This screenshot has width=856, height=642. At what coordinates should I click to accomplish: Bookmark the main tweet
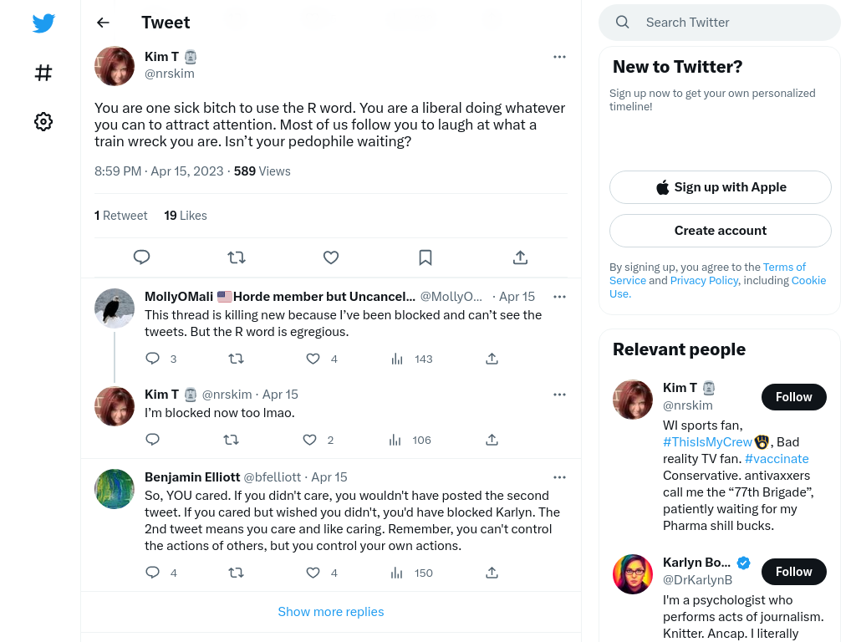[x=425, y=257]
